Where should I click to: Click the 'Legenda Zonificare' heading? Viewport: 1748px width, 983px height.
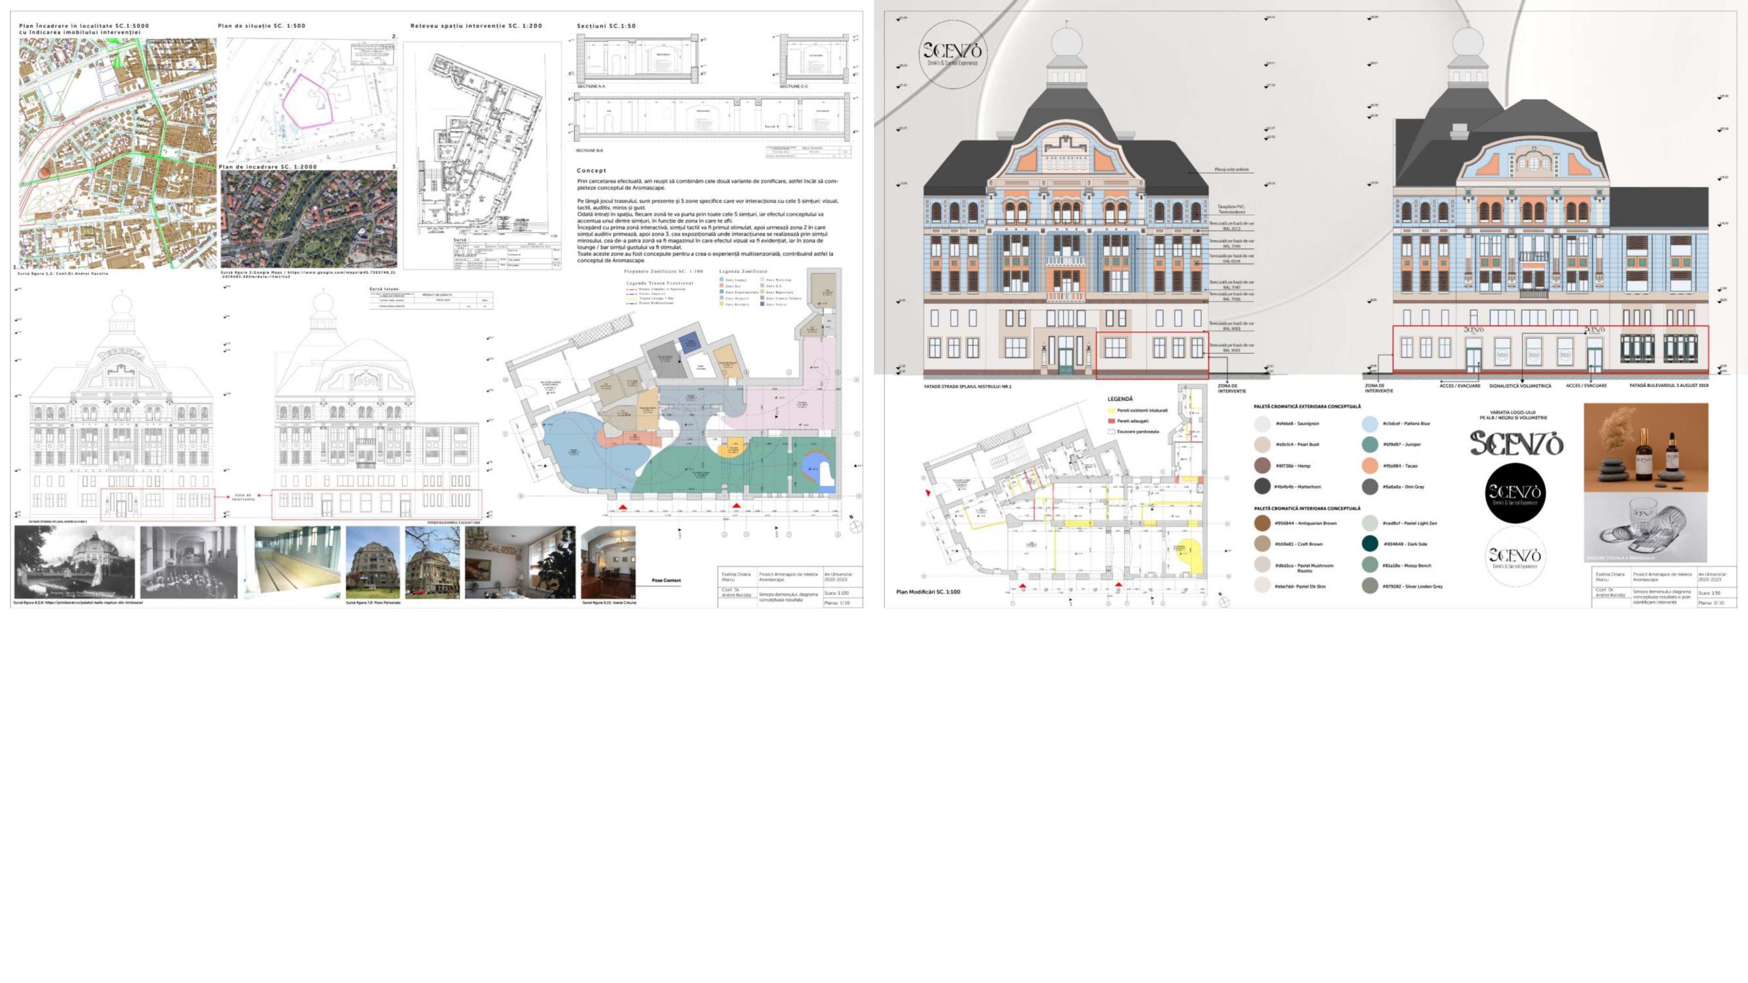click(744, 272)
